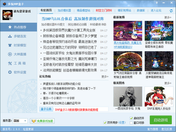Screen dimensions: 176x132
Task: Open video thumbnail 圣骑士娱乐视频
Action: 159,31
